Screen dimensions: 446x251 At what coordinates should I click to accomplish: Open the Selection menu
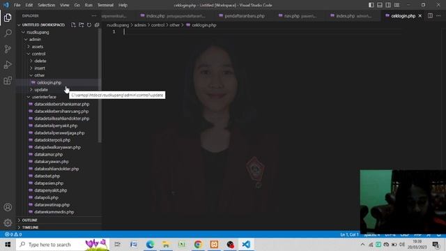click(47, 5)
